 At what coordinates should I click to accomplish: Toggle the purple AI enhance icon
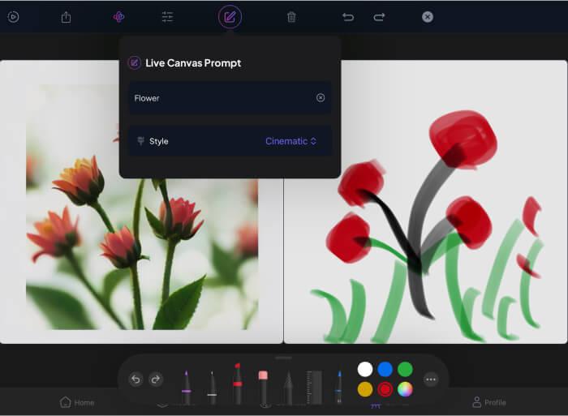[x=119, y=17]
